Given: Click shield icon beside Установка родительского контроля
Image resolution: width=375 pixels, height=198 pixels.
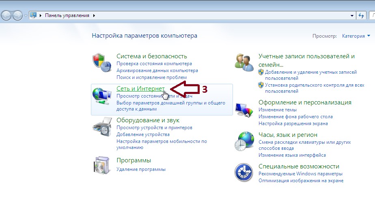Looking at the screenshot, I should tap(261, 85).
